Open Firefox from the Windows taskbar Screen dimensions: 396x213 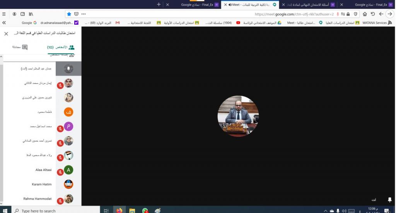click(119, 211)
